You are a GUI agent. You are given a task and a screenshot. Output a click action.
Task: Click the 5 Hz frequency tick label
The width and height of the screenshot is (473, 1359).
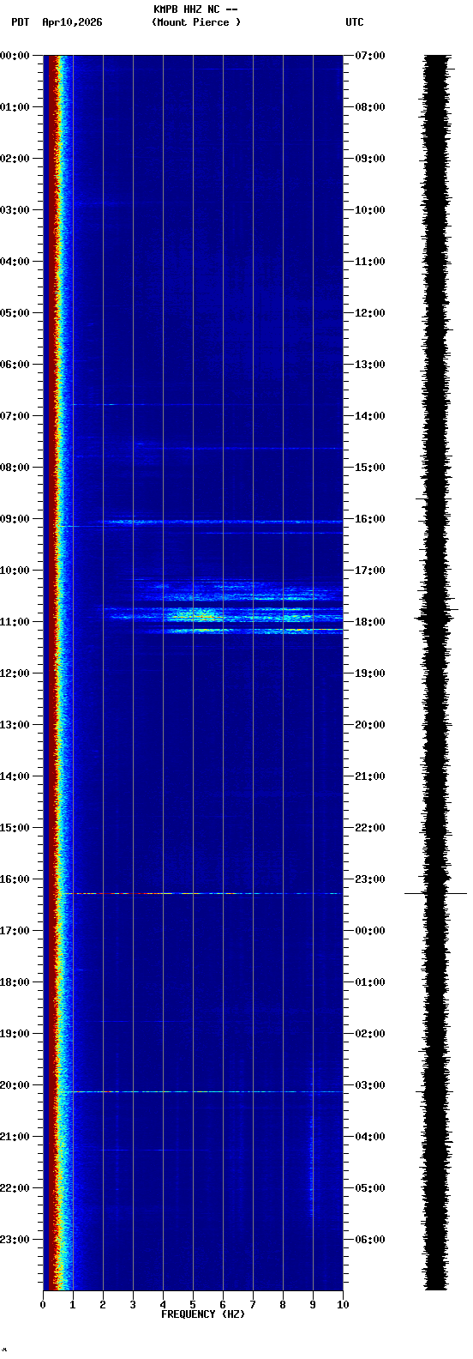coord(193,1305)
